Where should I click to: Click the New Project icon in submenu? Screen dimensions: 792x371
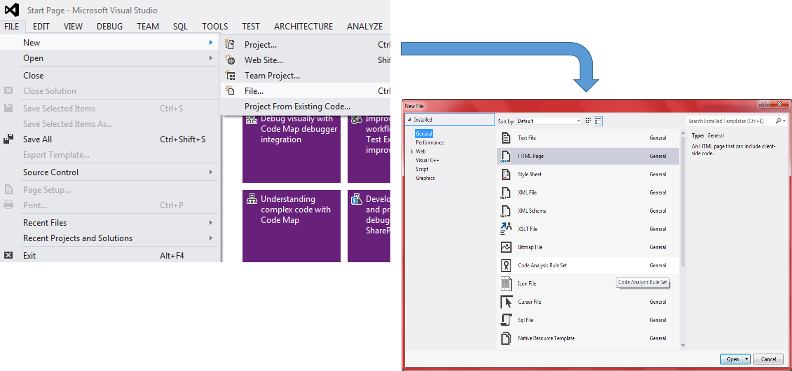pyautogui.click(x=230, y=44)
